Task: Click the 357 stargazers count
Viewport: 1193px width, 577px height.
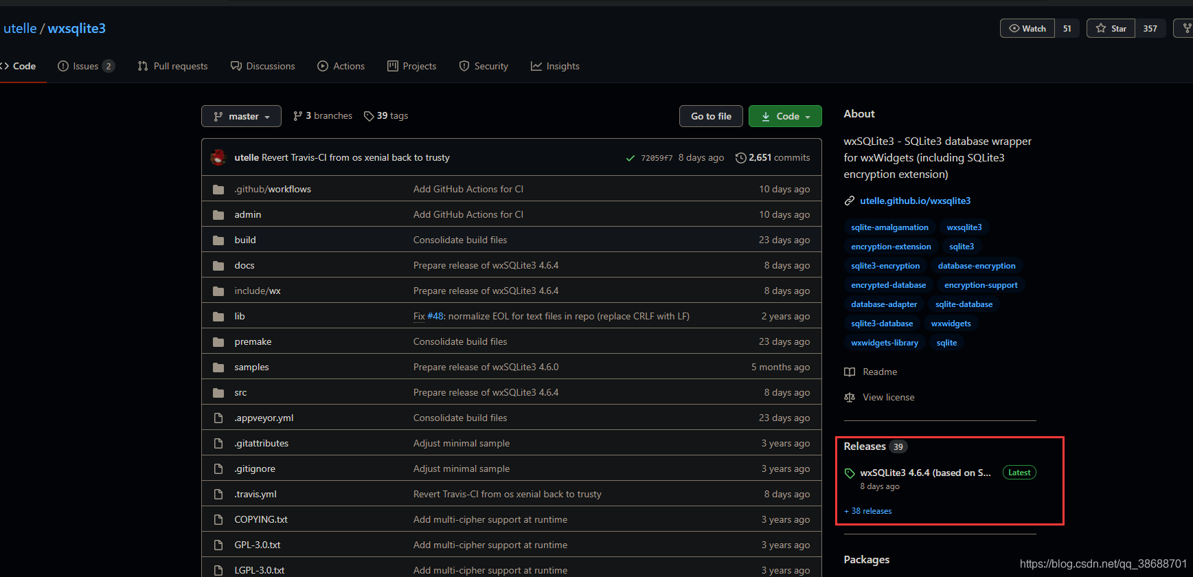Action: click(1150, 28)
